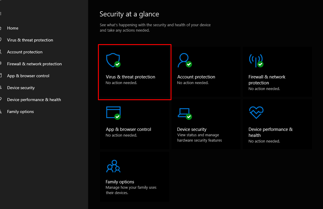This screenshot has height=209, width=323.
Task: Click the Family options tile title
Action: pyautogui.click(x=120, y=182)
